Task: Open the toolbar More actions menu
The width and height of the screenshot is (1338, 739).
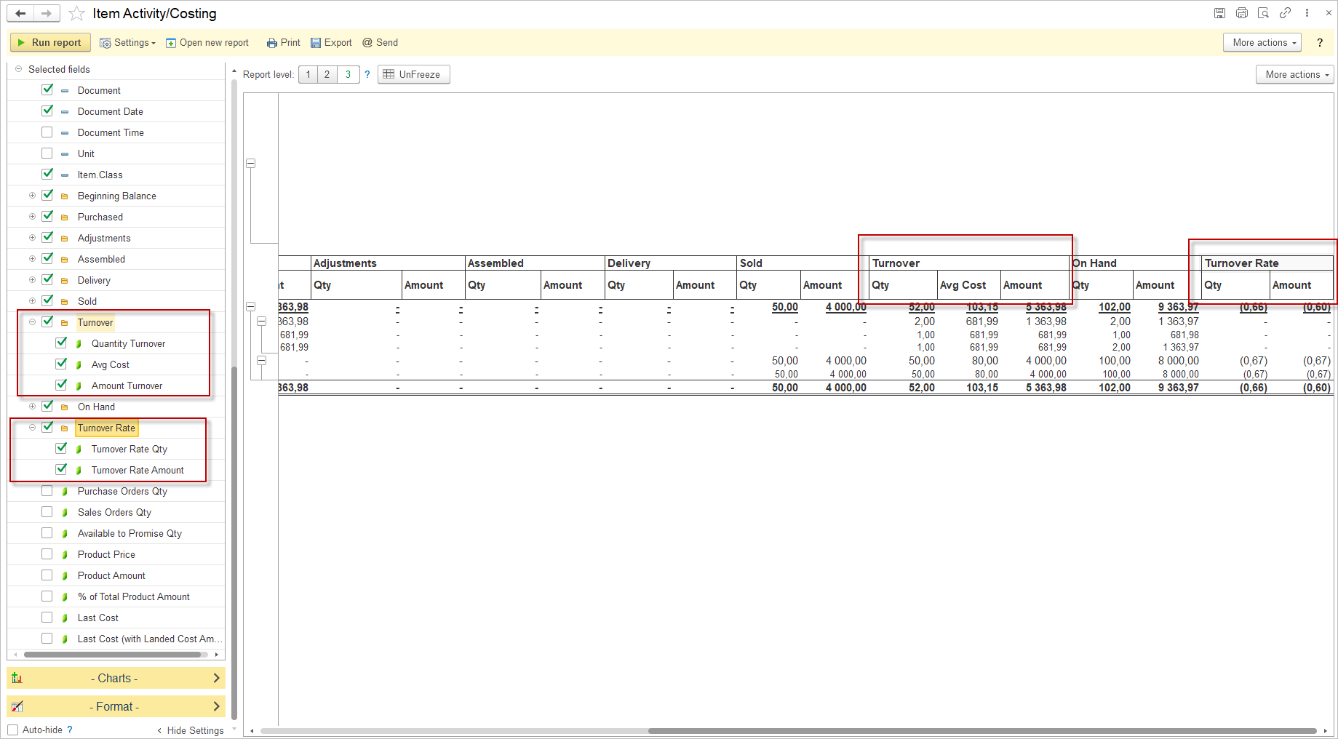Action: pos(1264,43)
